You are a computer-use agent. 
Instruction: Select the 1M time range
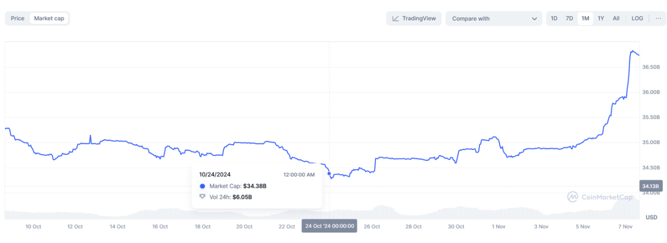585,19
